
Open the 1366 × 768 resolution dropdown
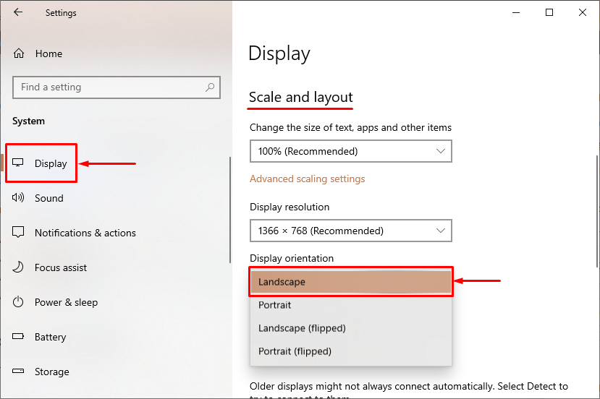coord(351,231)
